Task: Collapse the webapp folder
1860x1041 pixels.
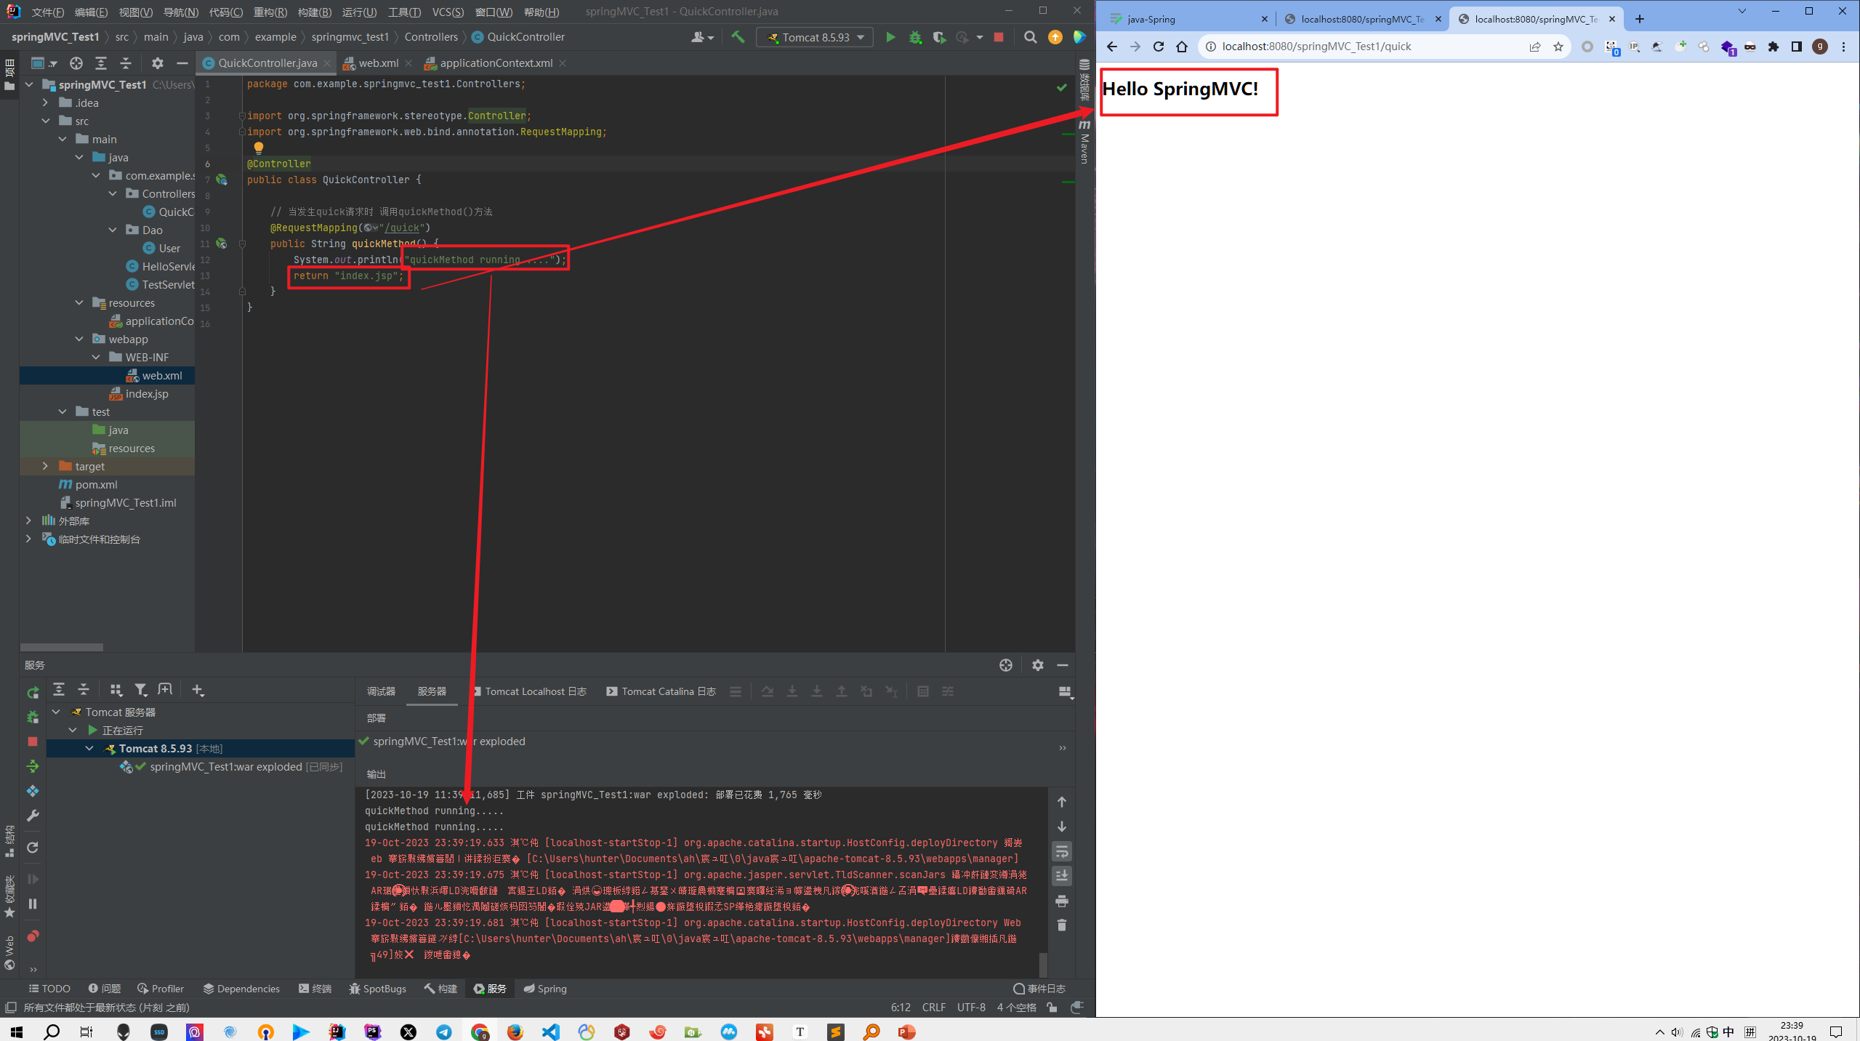Action: pyautogui.click(x=79, y=339)
